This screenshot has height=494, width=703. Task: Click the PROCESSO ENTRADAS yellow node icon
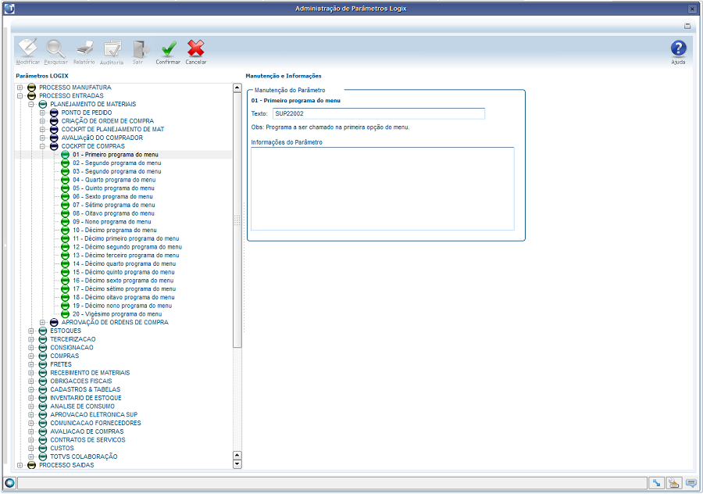(31, 95)
